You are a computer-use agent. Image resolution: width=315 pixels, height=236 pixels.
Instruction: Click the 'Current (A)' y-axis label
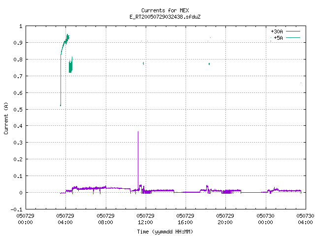6,118
